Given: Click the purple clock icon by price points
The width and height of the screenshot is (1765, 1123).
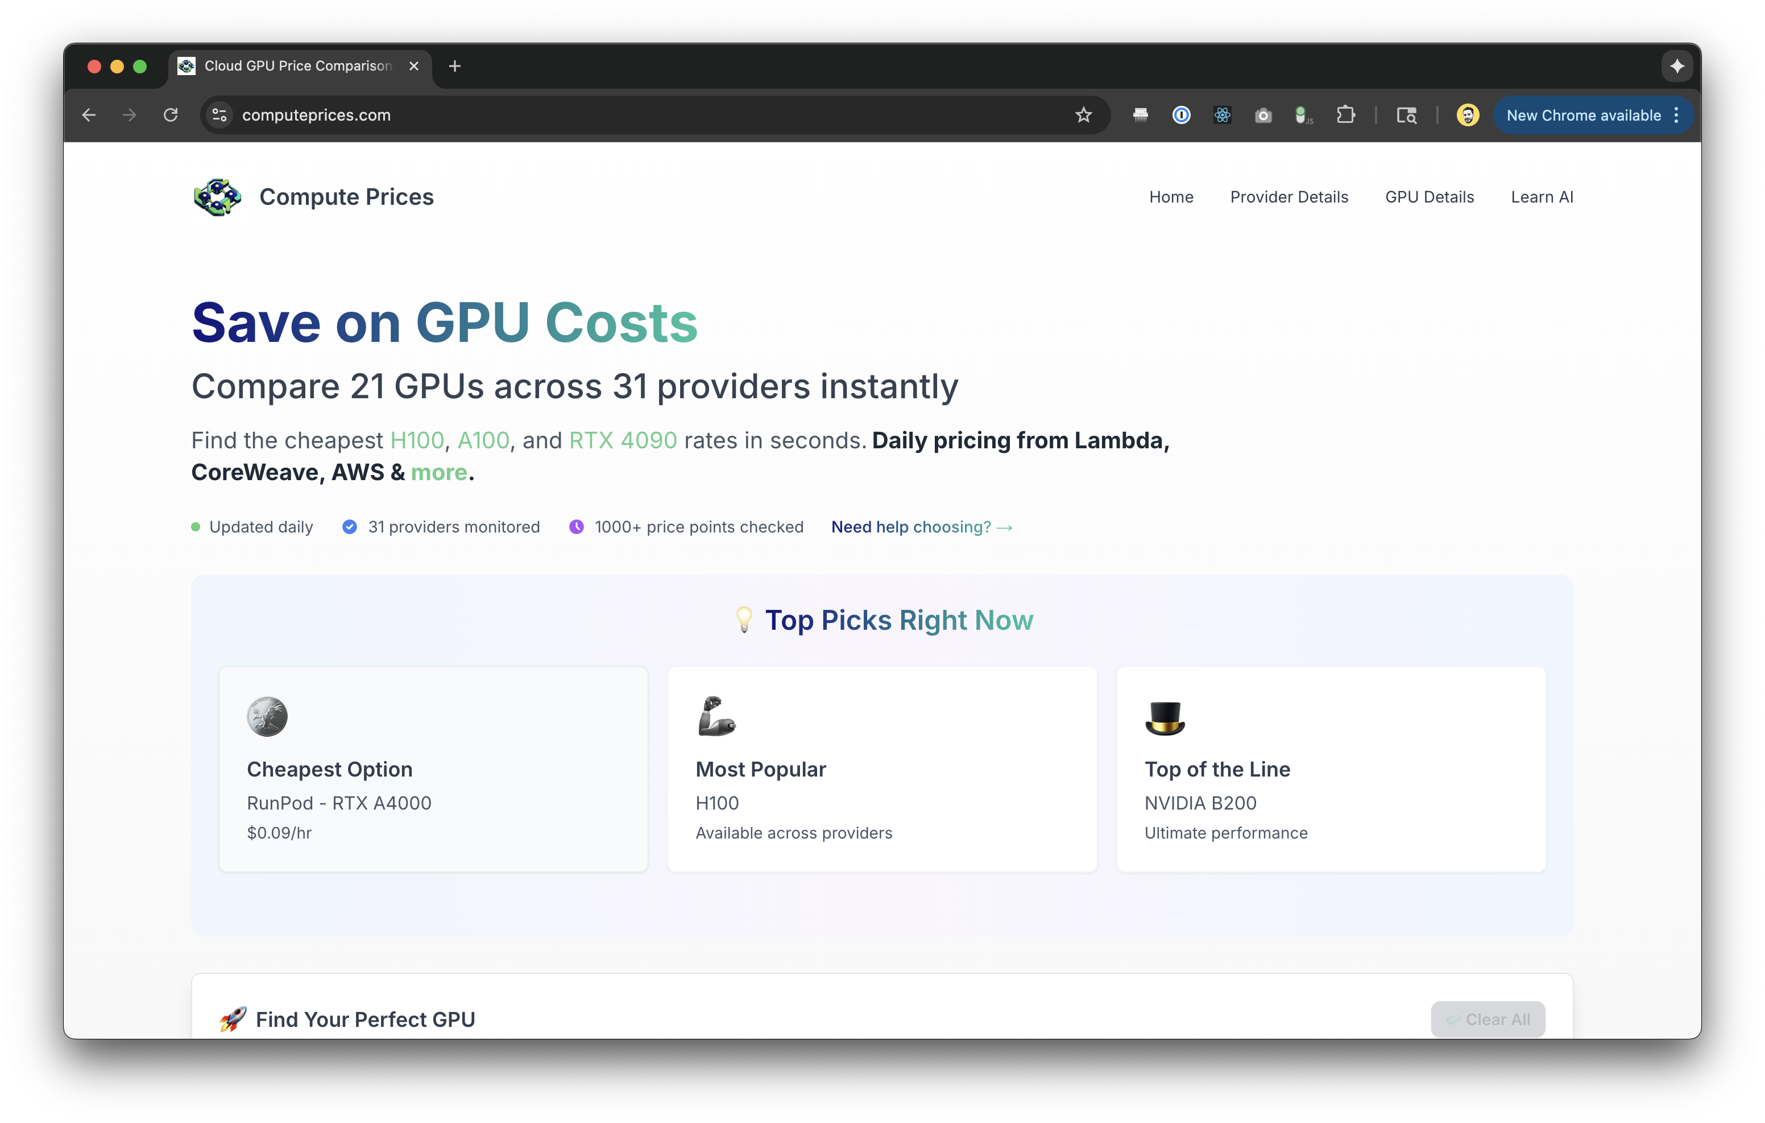Looking at the screenshot, I should tap(577, 527).
